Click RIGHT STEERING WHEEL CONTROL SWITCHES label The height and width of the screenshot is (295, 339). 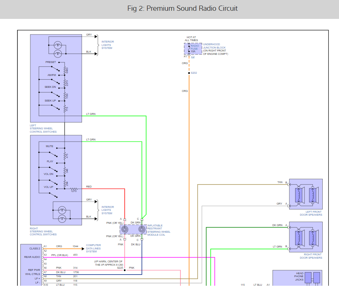[x=43, y=231]
